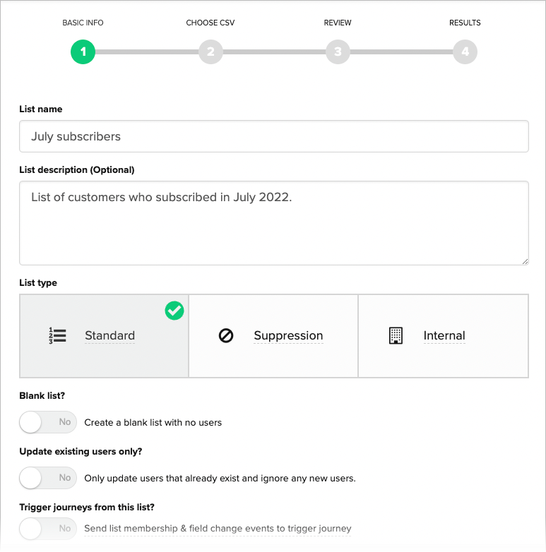Toggle Update existing users only switch

[48, 478]
